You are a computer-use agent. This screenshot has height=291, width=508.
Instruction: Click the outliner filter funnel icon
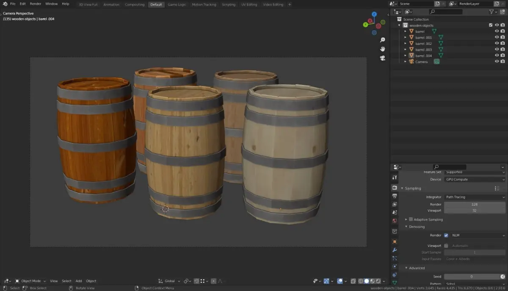tap(491, 12)
